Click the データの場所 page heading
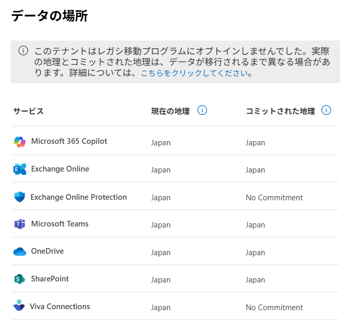This screenshot has height=323, width=342. [x=49, y=16]
